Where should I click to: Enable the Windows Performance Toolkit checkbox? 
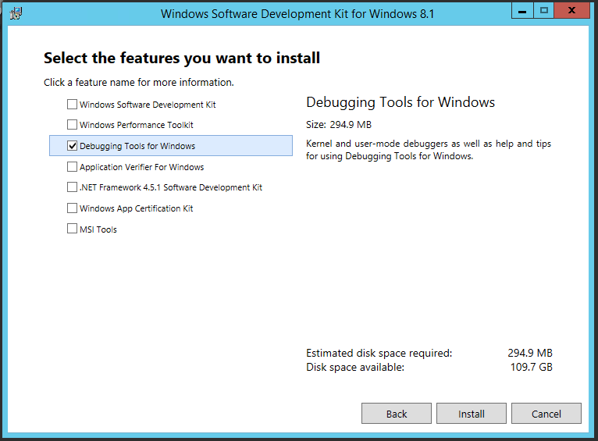tap(72, 124)
